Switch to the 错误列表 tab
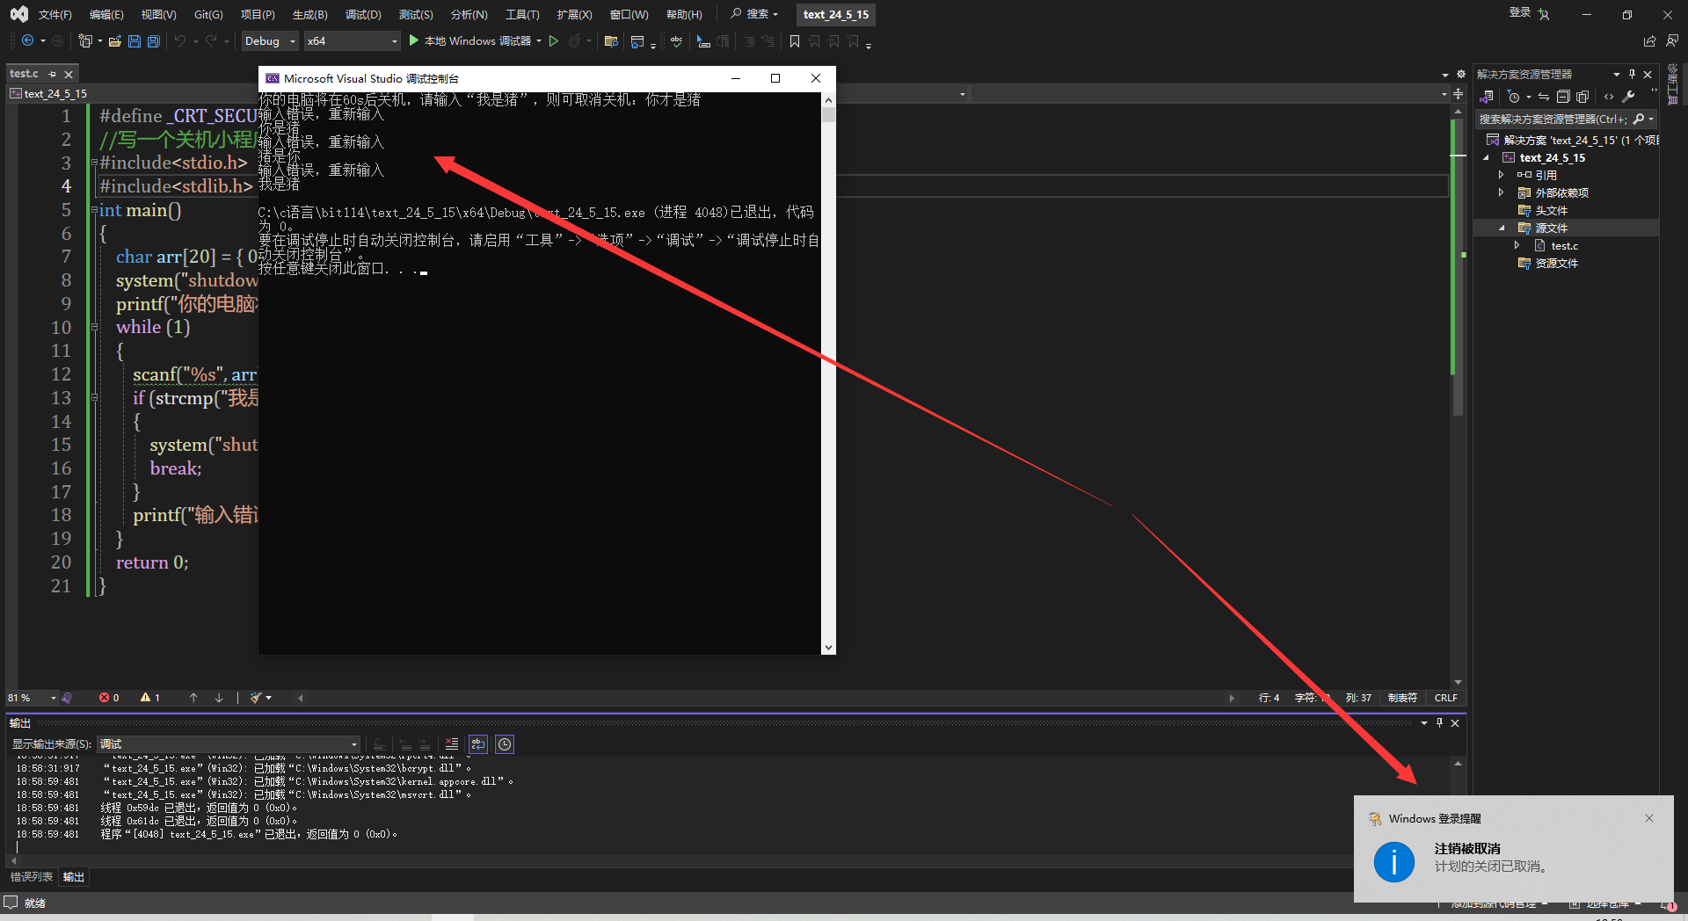1688x921 pixels. (x=32, y=877)
